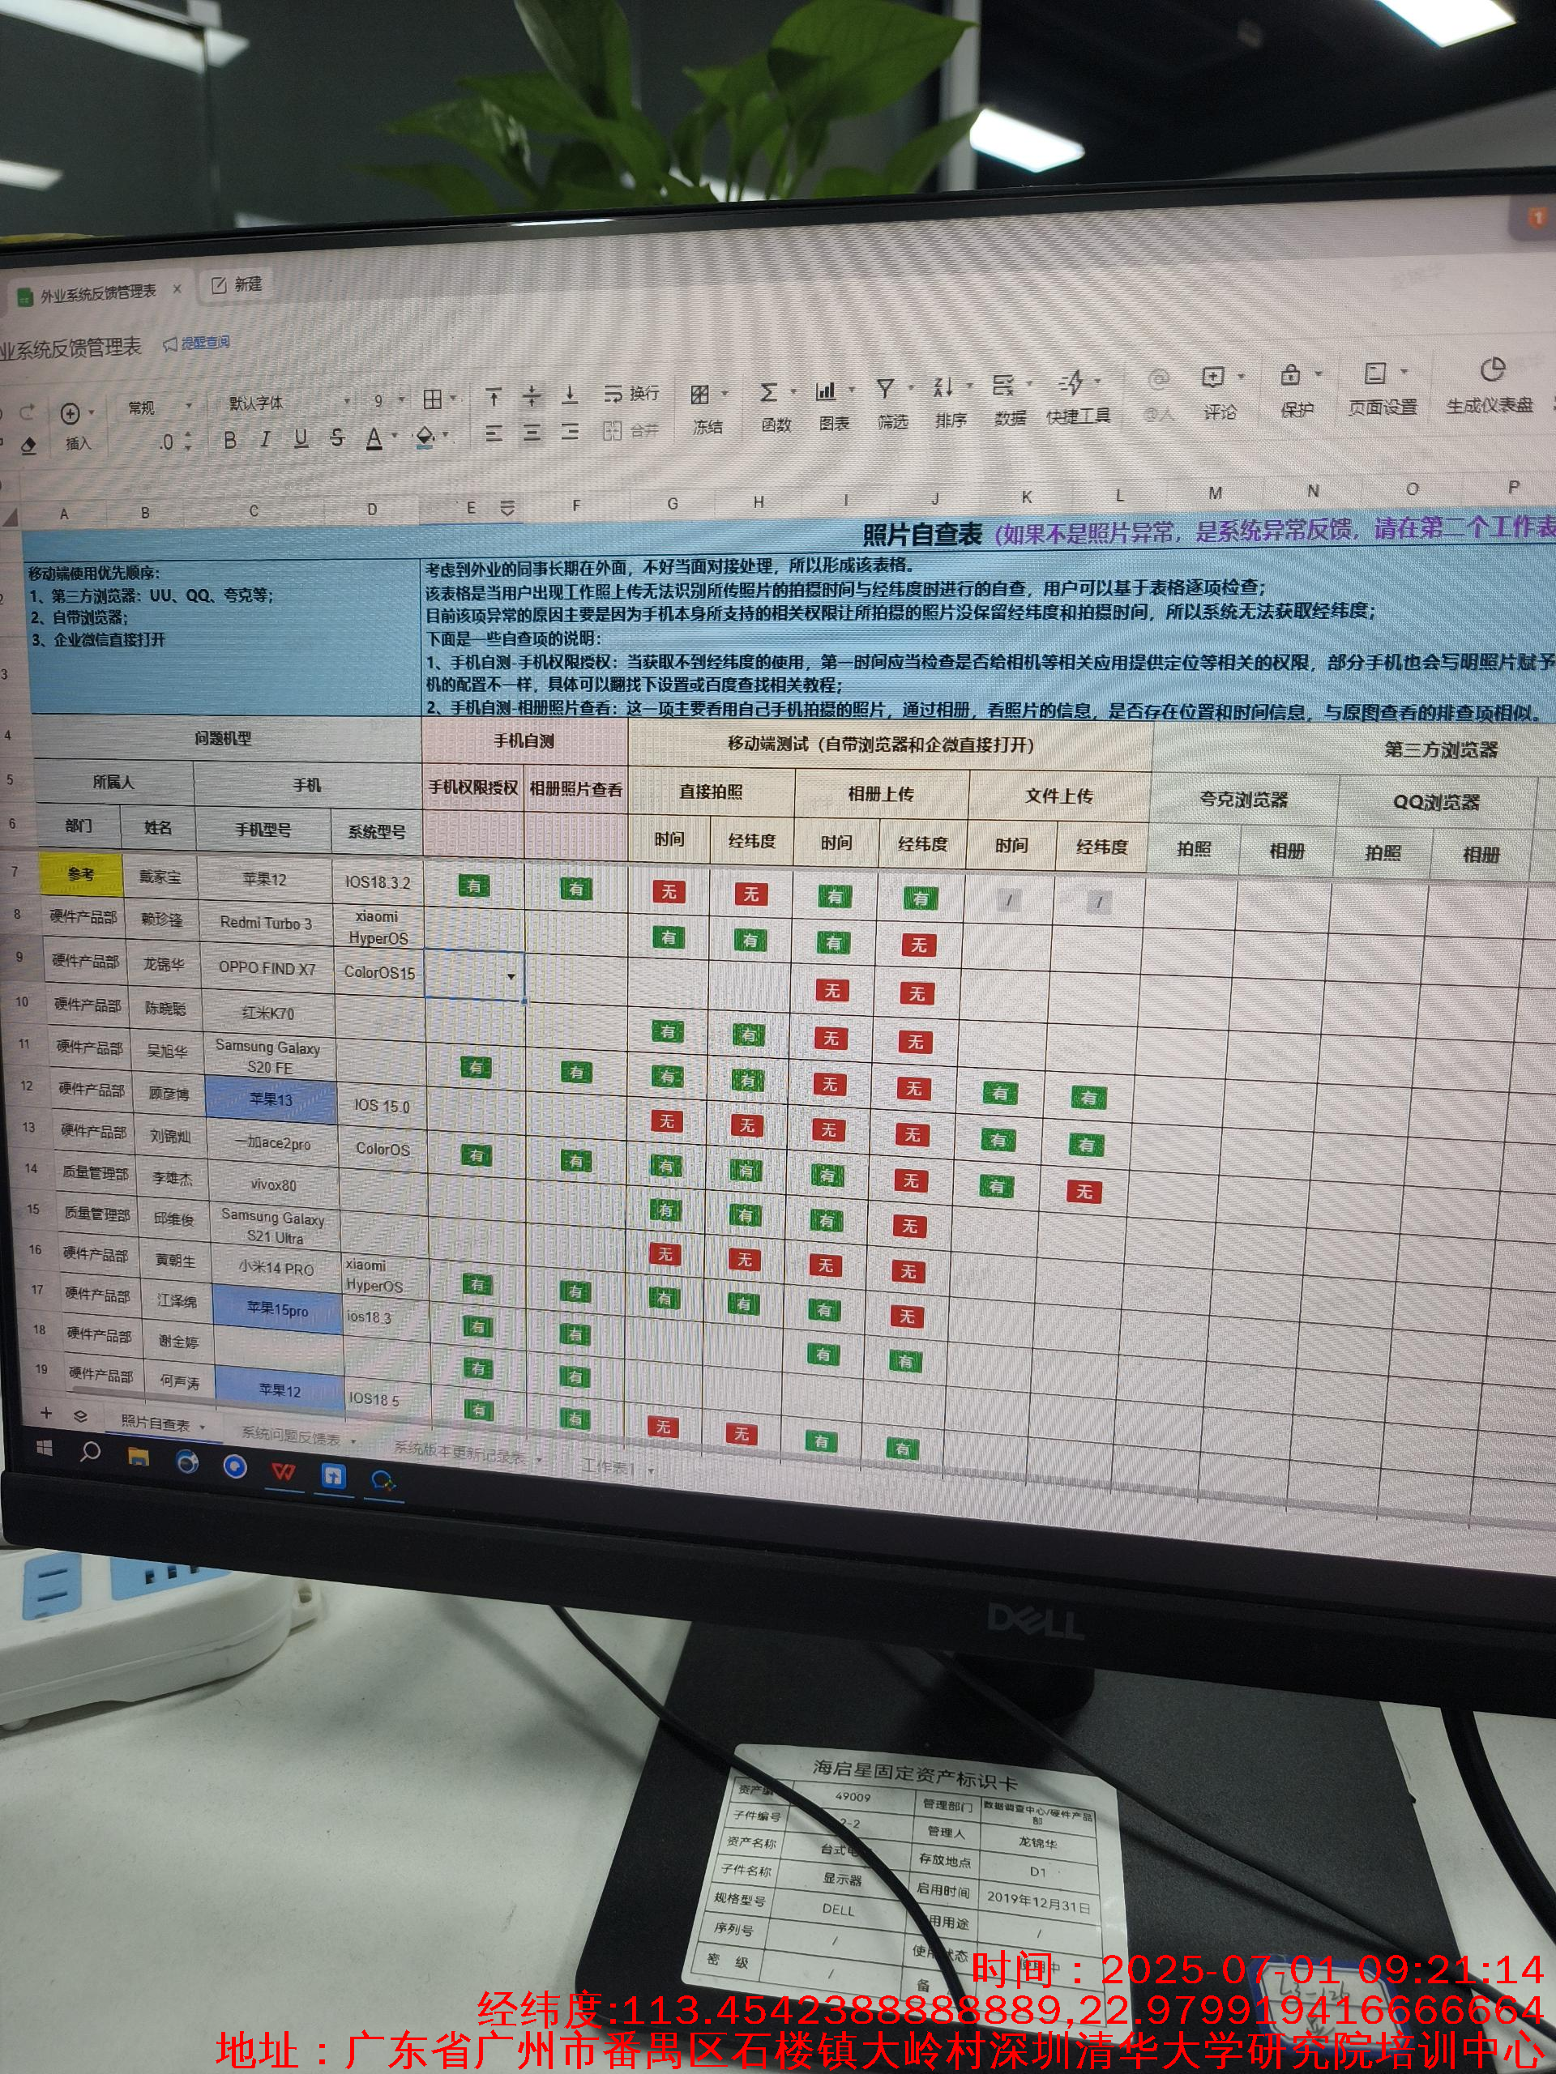
Task: Insert a function with the Σ icon
Action: (768, 393)
